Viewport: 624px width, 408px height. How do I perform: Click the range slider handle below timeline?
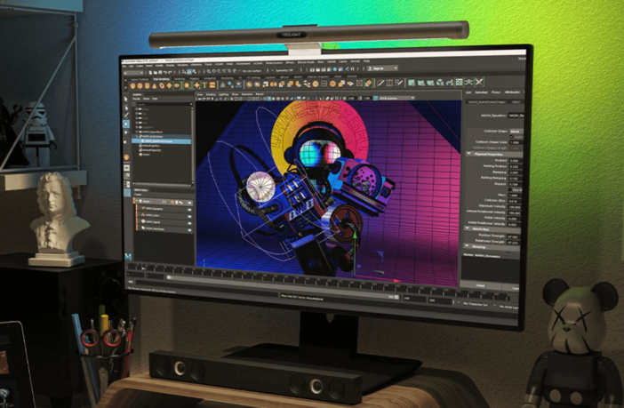(x=169, y=277)
